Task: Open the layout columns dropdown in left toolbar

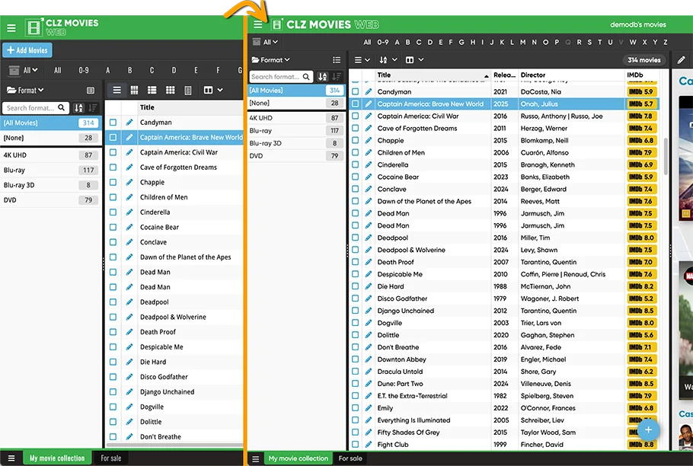Action: pyautogui.click(x=213, y=91)
